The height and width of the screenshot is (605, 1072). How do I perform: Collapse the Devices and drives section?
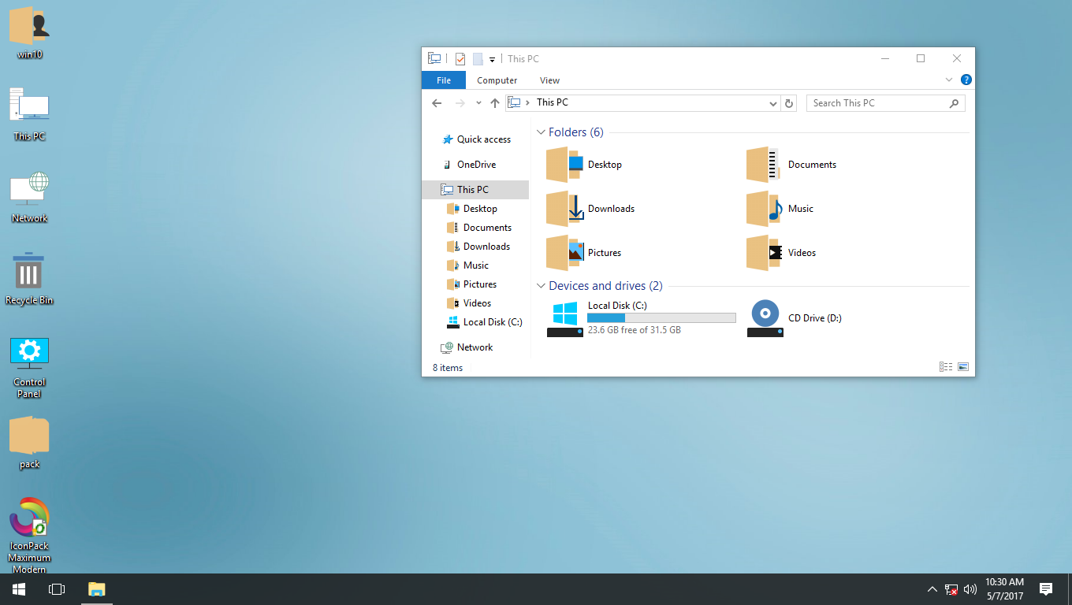coord(541,285)
